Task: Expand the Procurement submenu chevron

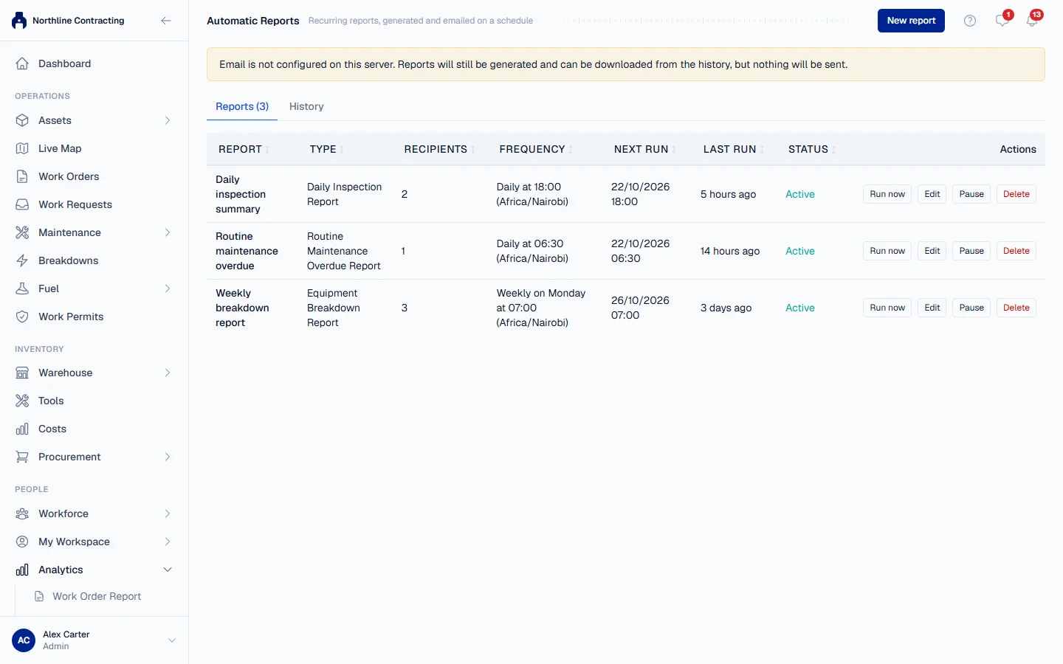Action: (168, 457)
